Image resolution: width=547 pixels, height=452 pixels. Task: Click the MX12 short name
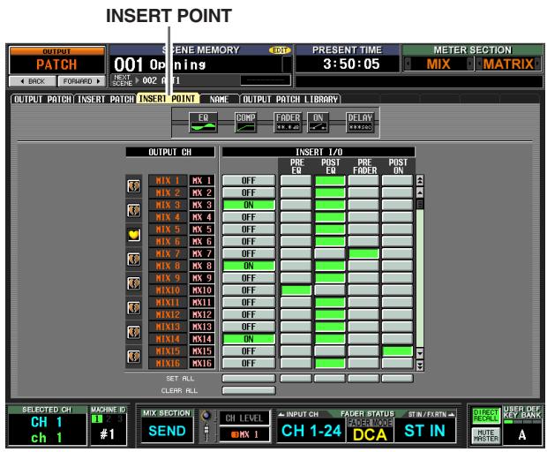[202, 314]
